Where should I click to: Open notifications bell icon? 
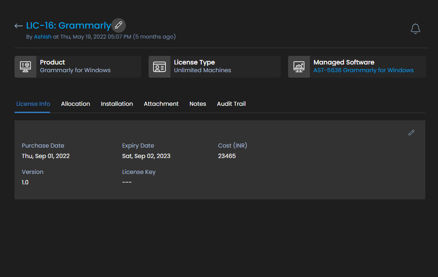pos(415,29)
